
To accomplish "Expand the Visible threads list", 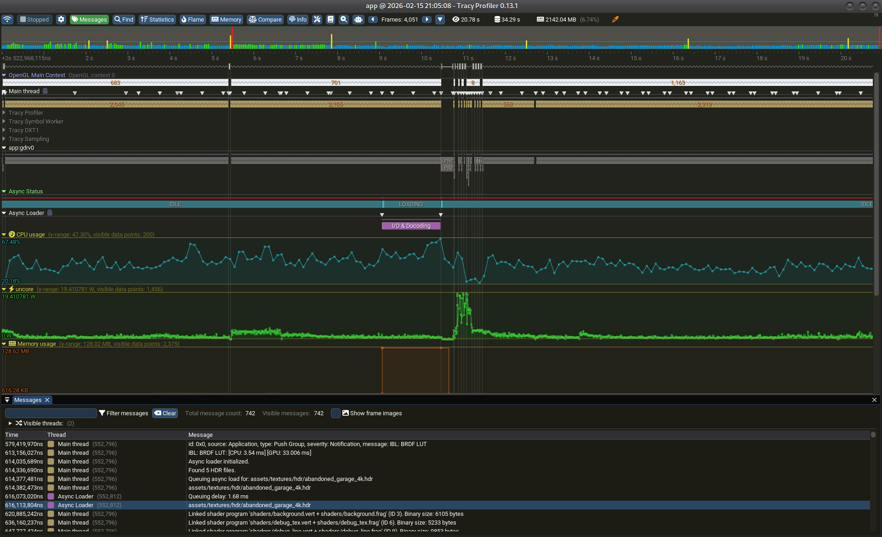I will tap(10, 423).
